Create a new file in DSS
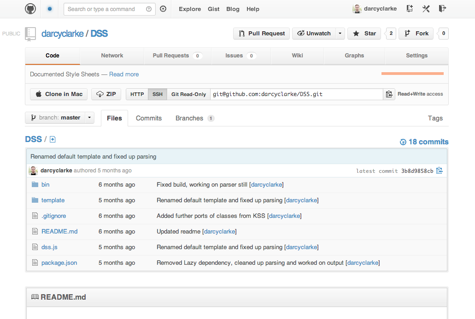 [x=53, y=139]
